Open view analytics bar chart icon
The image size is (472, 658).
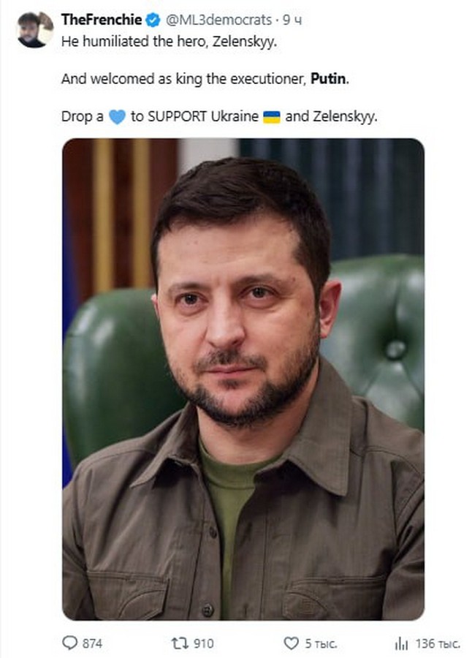pos(401,643)
